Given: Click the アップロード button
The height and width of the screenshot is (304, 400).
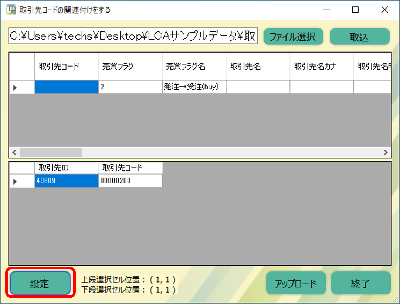Looking at the screenshot, I should tap(296, 284).
